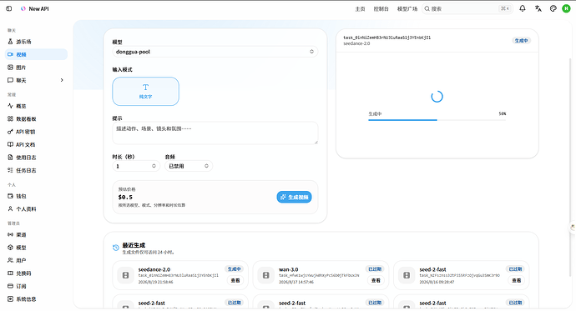The width and height of the screenshot is (576, 311).
Task: Open 系统信息 in the sidebar
Action: (36, 298)
